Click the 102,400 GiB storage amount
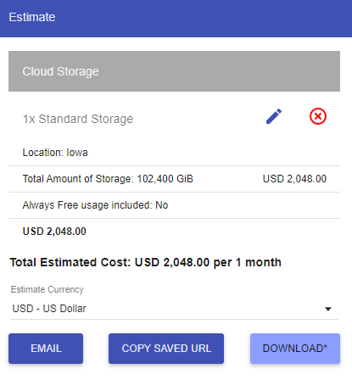The image size is (352, 380). [x=165, y=179]
